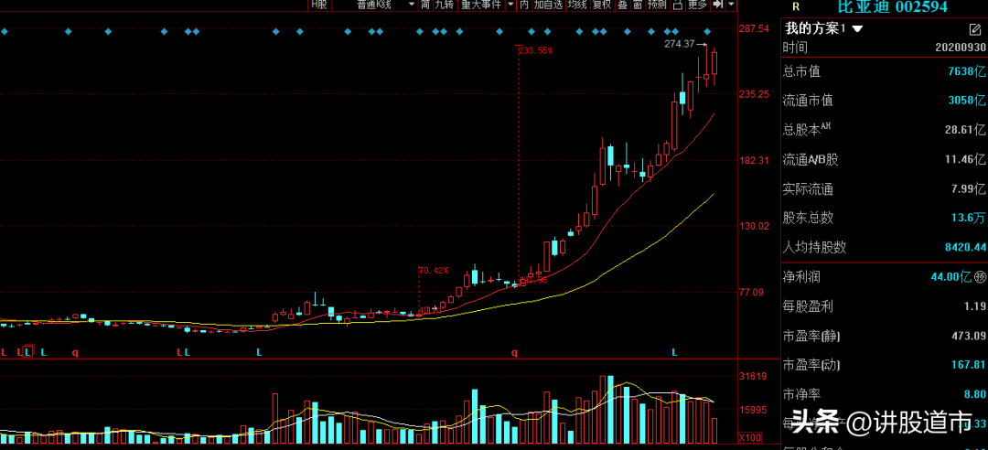Click the 274.37 peak price label
The width and height of the screenshot is (988, 450).
680,44
